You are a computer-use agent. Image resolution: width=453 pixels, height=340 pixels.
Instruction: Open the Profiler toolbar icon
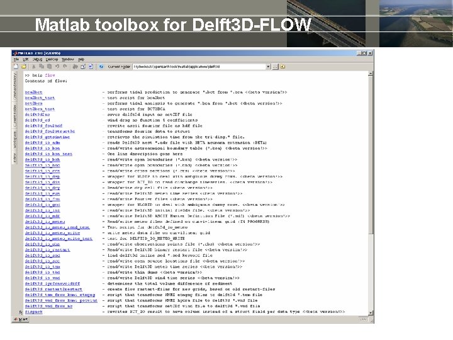point(91,67)
